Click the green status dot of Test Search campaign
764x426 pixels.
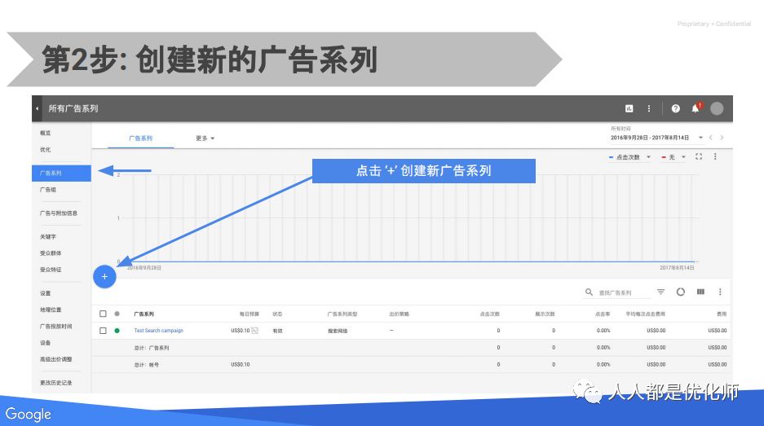click(117, 331)
